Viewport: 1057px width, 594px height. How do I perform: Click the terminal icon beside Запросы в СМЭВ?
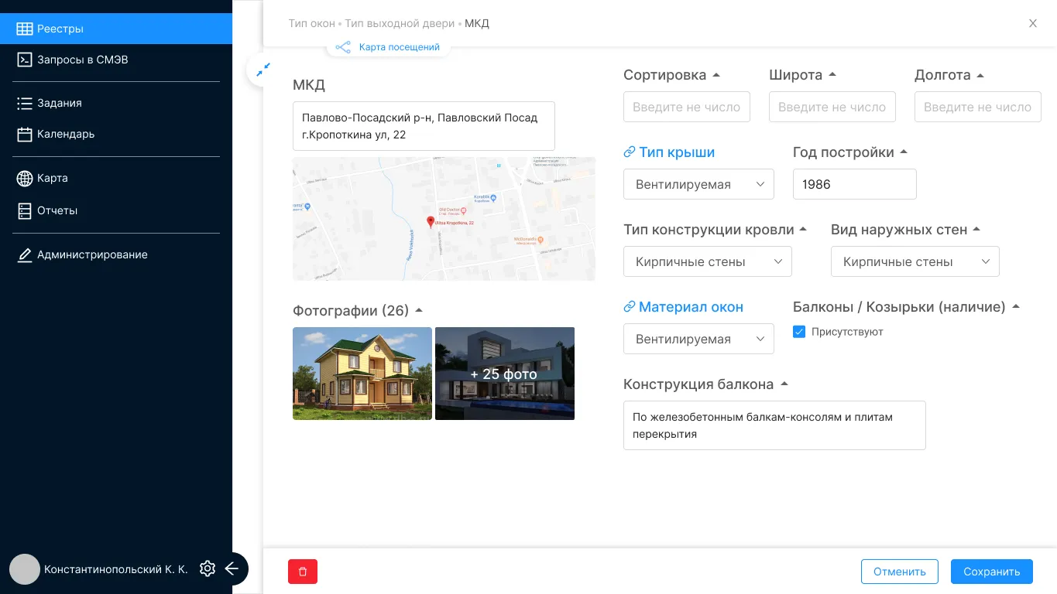click(x=24, y=60)
